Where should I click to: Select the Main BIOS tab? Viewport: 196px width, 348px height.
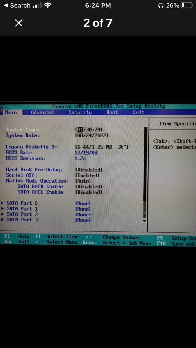(11, 112)
